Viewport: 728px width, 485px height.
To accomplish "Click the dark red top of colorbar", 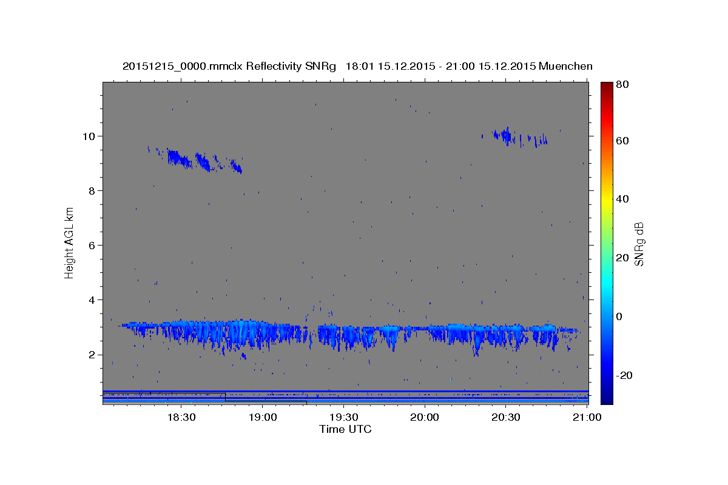I will pyautogui.click(x=607, y=86).
